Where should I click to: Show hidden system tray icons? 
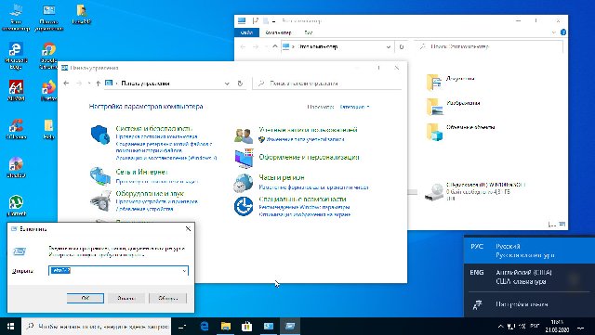click(x=500, y=327)
